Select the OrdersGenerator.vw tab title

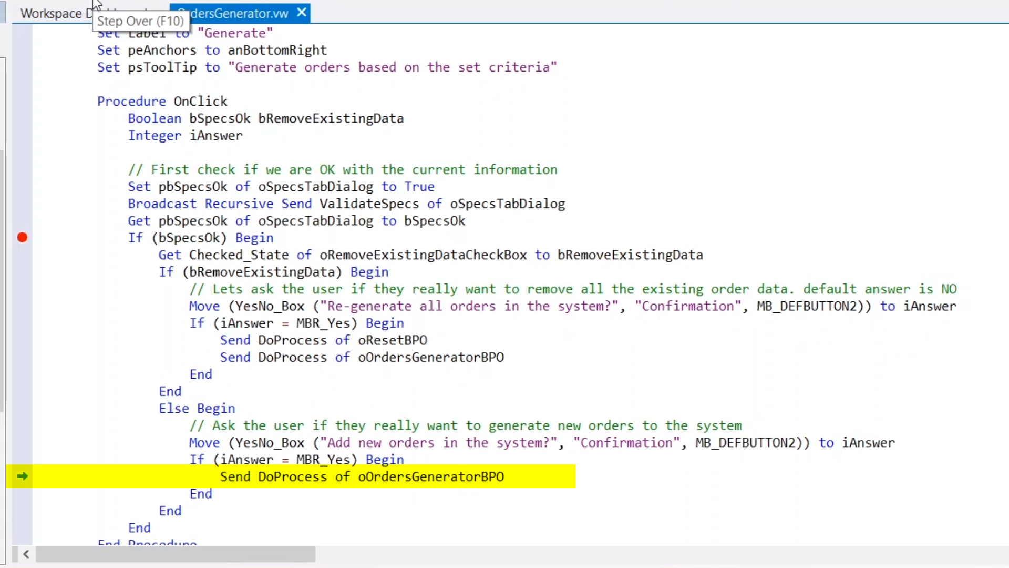coord(239,14)
